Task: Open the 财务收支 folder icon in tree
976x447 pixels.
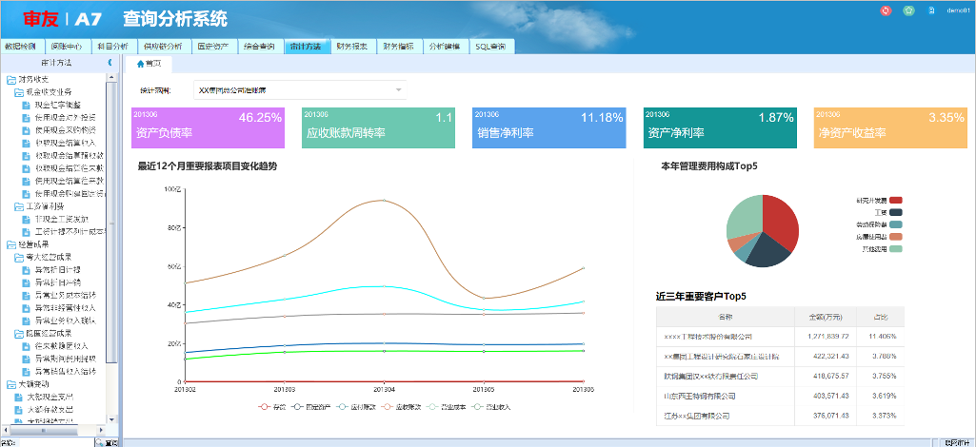Action: pos(10,79)
